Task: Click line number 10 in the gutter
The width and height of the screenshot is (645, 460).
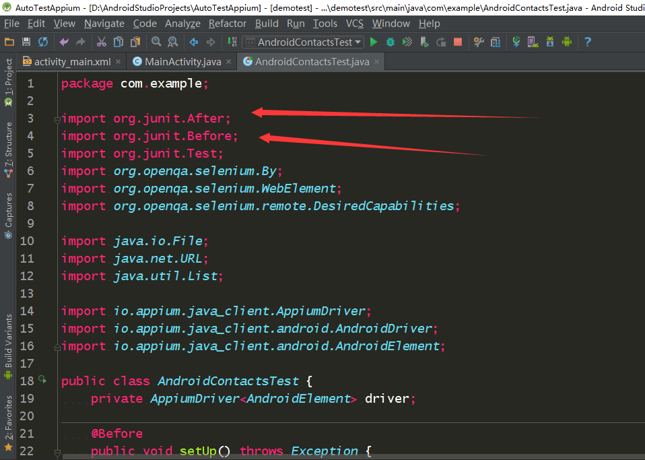Action: (x=27, y=240)
